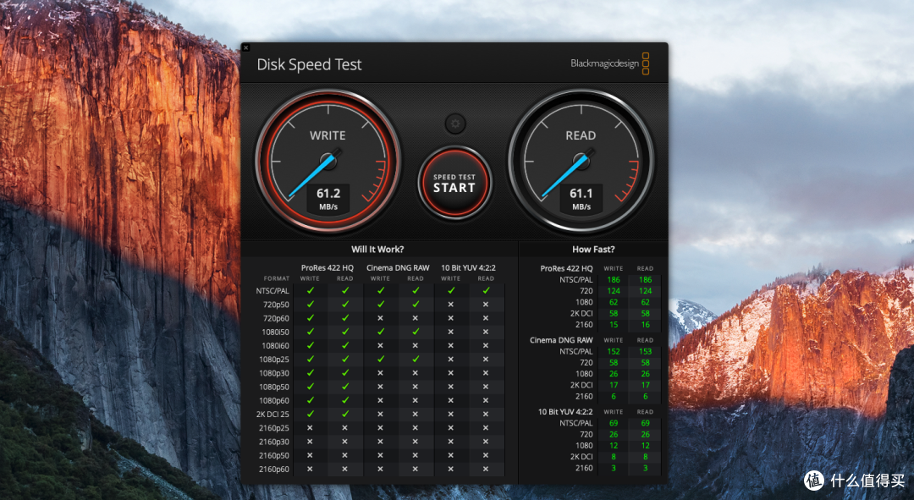Click the ProRes 422 HQ write cross for 2160p25
The image size is (914, 500).
310,428
